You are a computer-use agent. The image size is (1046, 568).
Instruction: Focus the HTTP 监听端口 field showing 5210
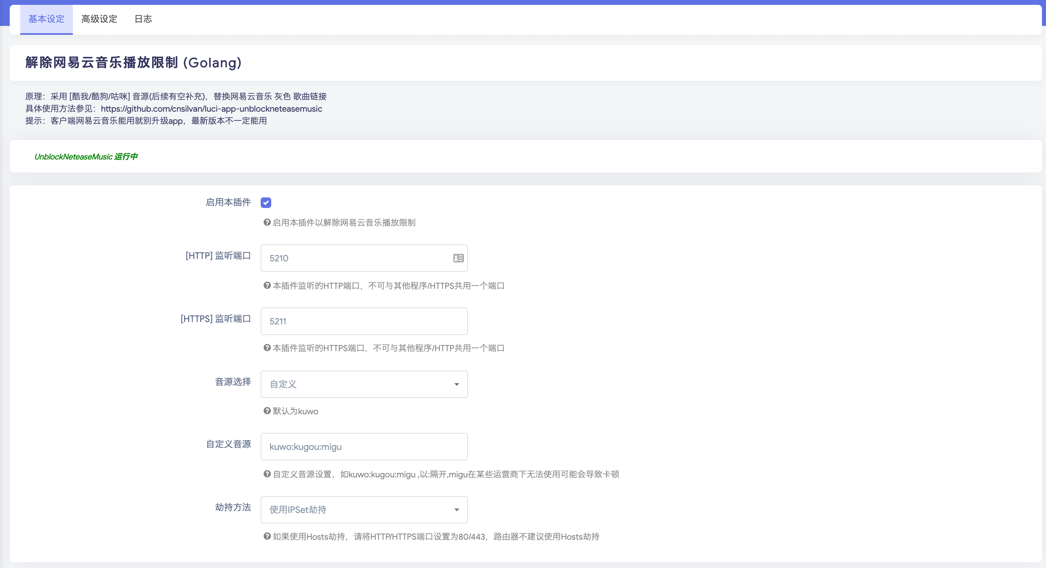pos(357,258)
